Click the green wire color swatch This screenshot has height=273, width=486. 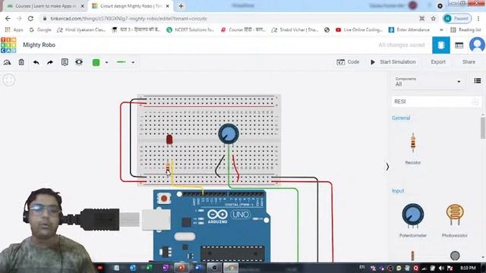point(96,62)
